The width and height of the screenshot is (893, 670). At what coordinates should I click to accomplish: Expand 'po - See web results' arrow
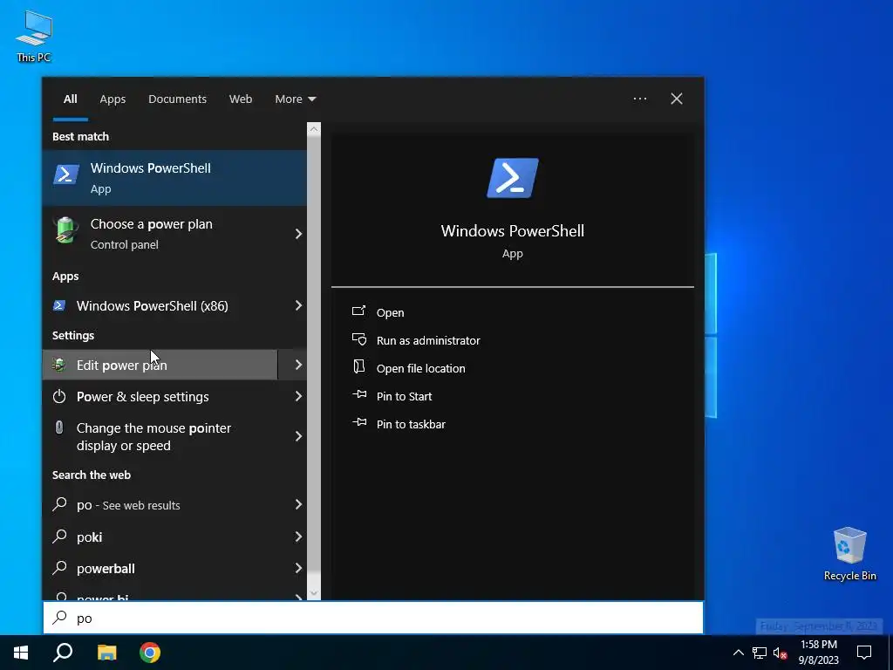pyautogui.click(x=298, y=504)
